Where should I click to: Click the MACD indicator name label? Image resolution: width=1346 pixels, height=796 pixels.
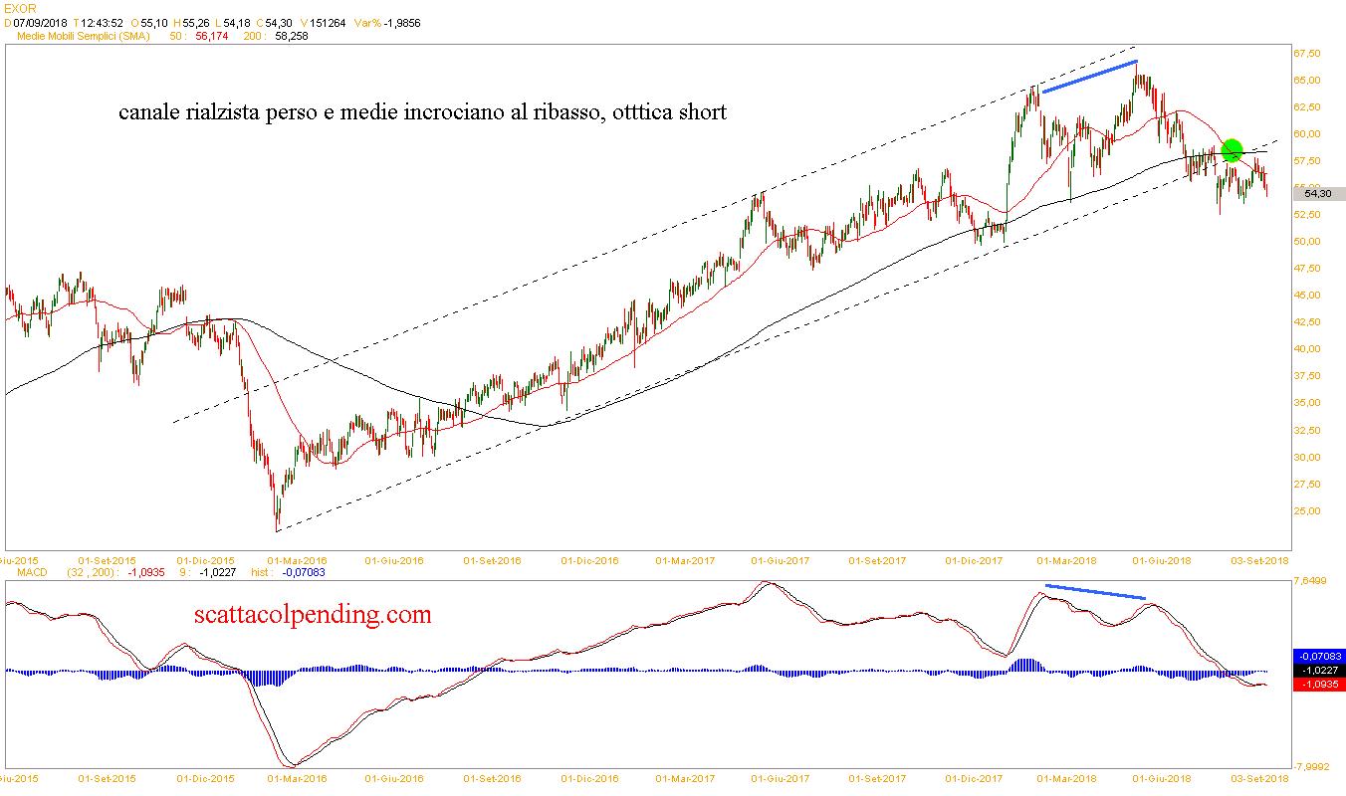click(30, 572)
